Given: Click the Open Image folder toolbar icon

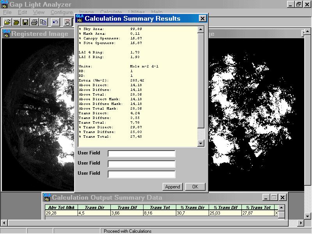Looking at the screenshot, I should tap(7, 22).
